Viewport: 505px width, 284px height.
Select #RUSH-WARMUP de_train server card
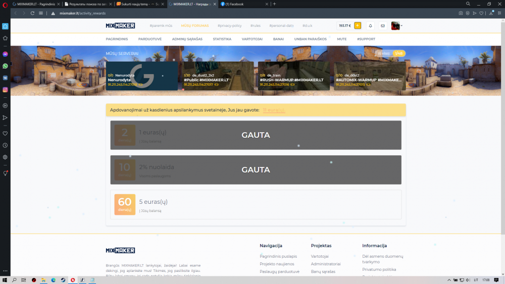[x=294, y=76]
